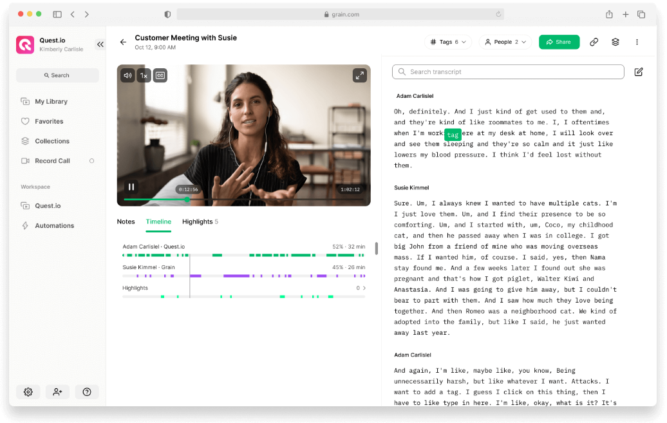Click the video progress bar handle
Image resolution: width=667 pixels, height=423 pixels.
[x=187, y=199]
